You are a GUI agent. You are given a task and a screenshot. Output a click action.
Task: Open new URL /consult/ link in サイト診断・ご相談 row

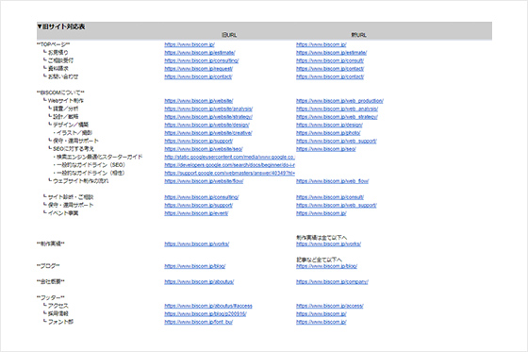coord(330,197)
